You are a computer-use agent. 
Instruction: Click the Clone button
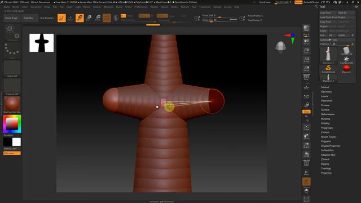point(323,31)
